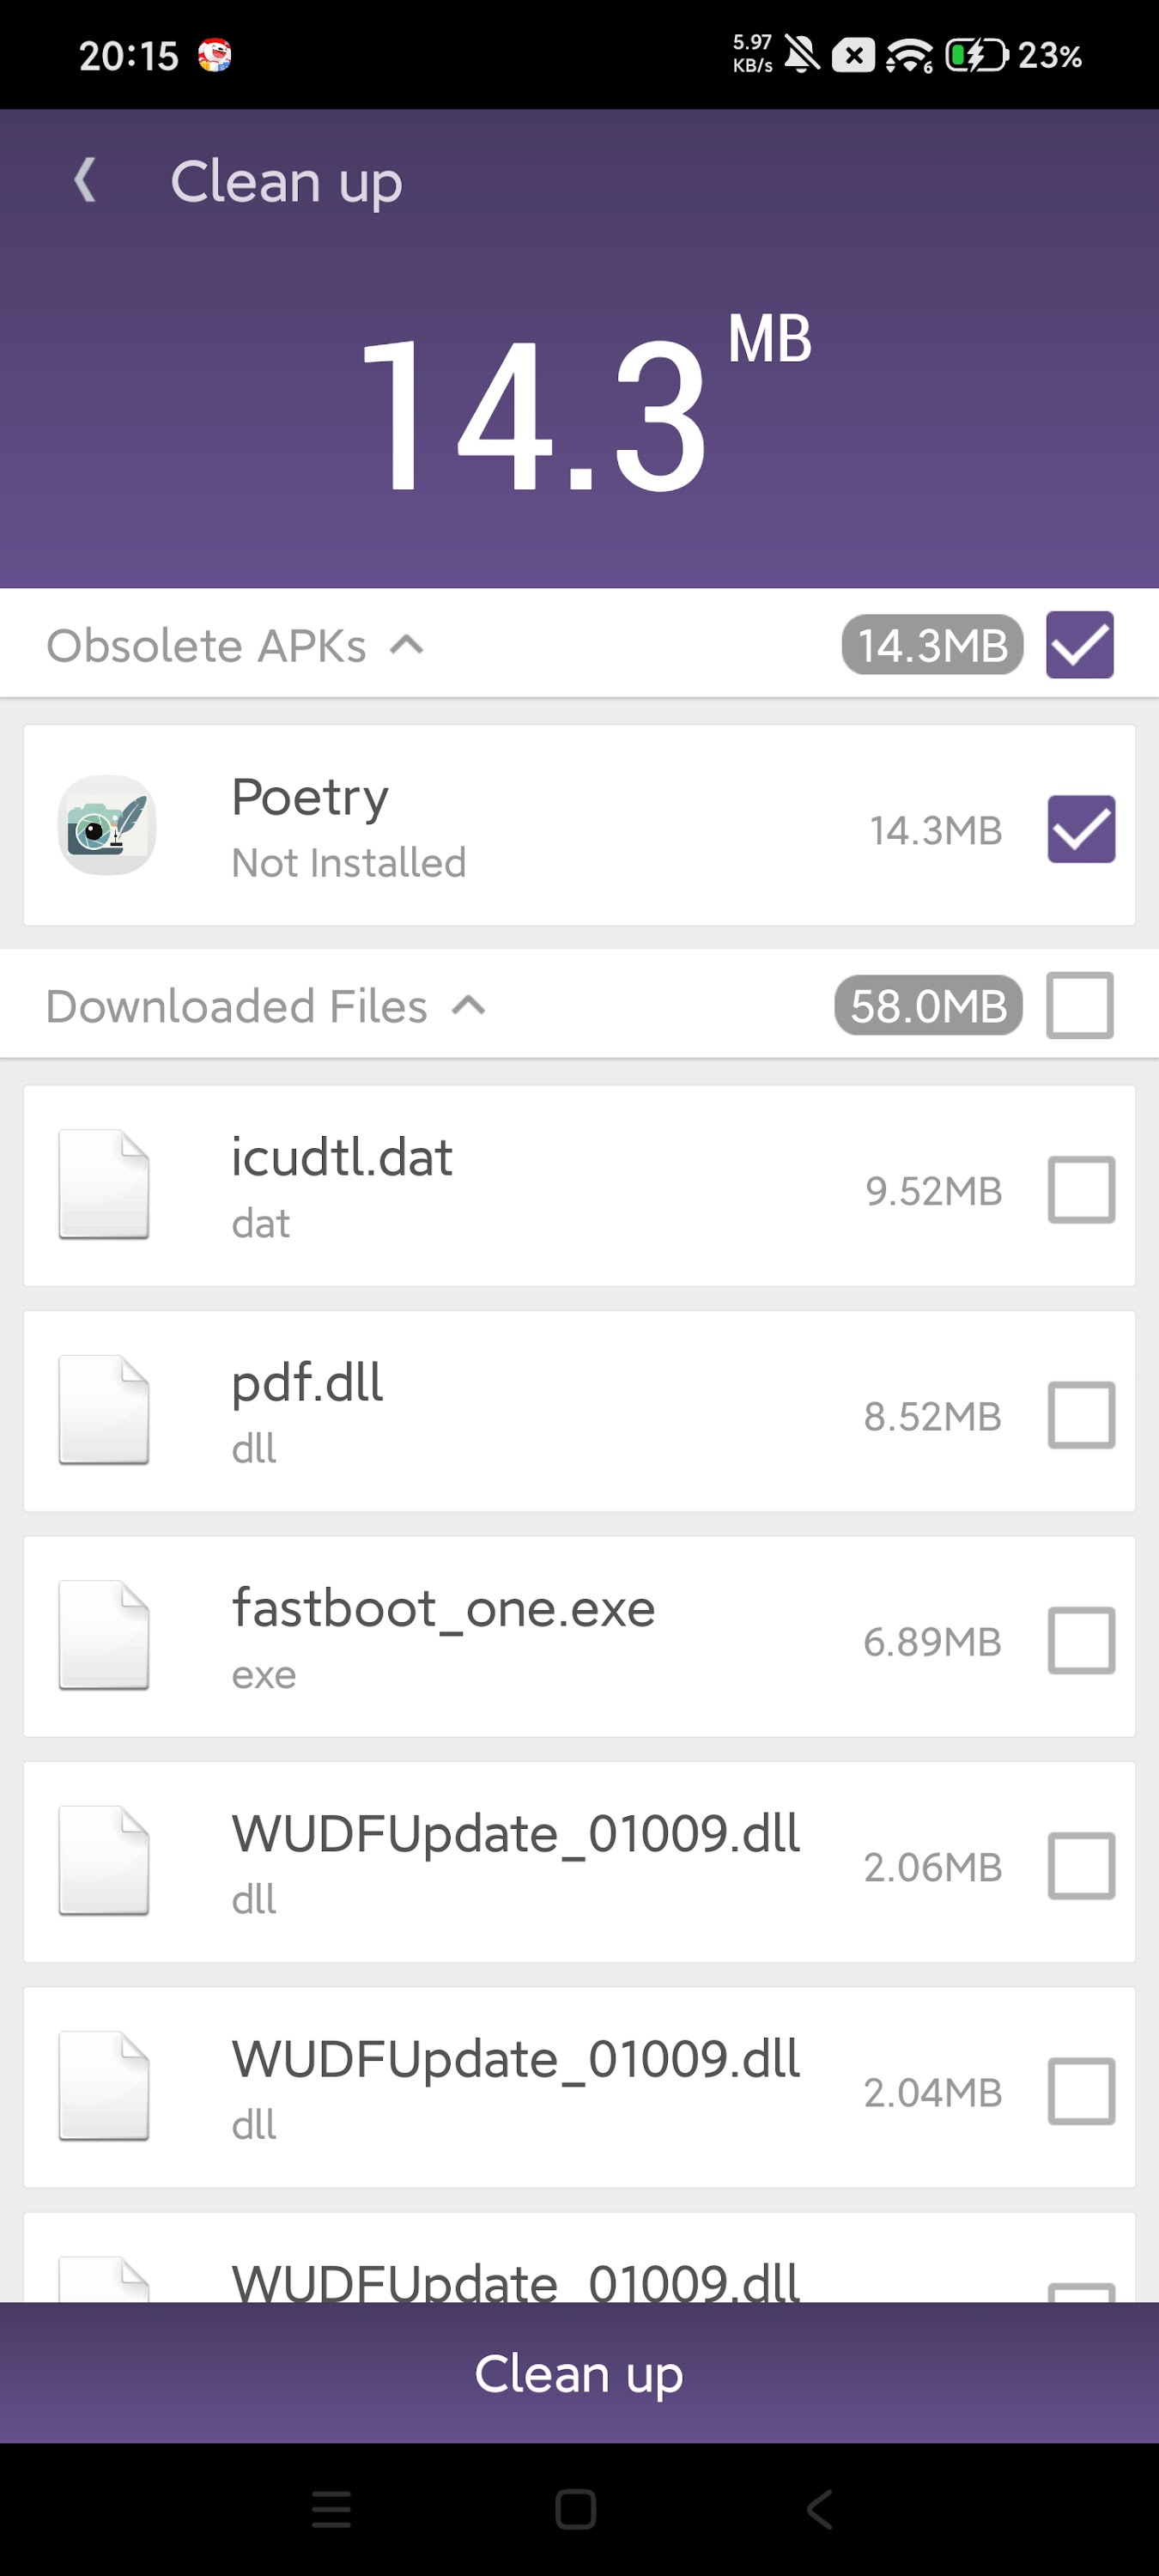Viewport: 1159px width, 2576px height.
Task: Open the 2.06MB WUDFUpdate_01009.dll entry
Action: [x=579, y=1862]
